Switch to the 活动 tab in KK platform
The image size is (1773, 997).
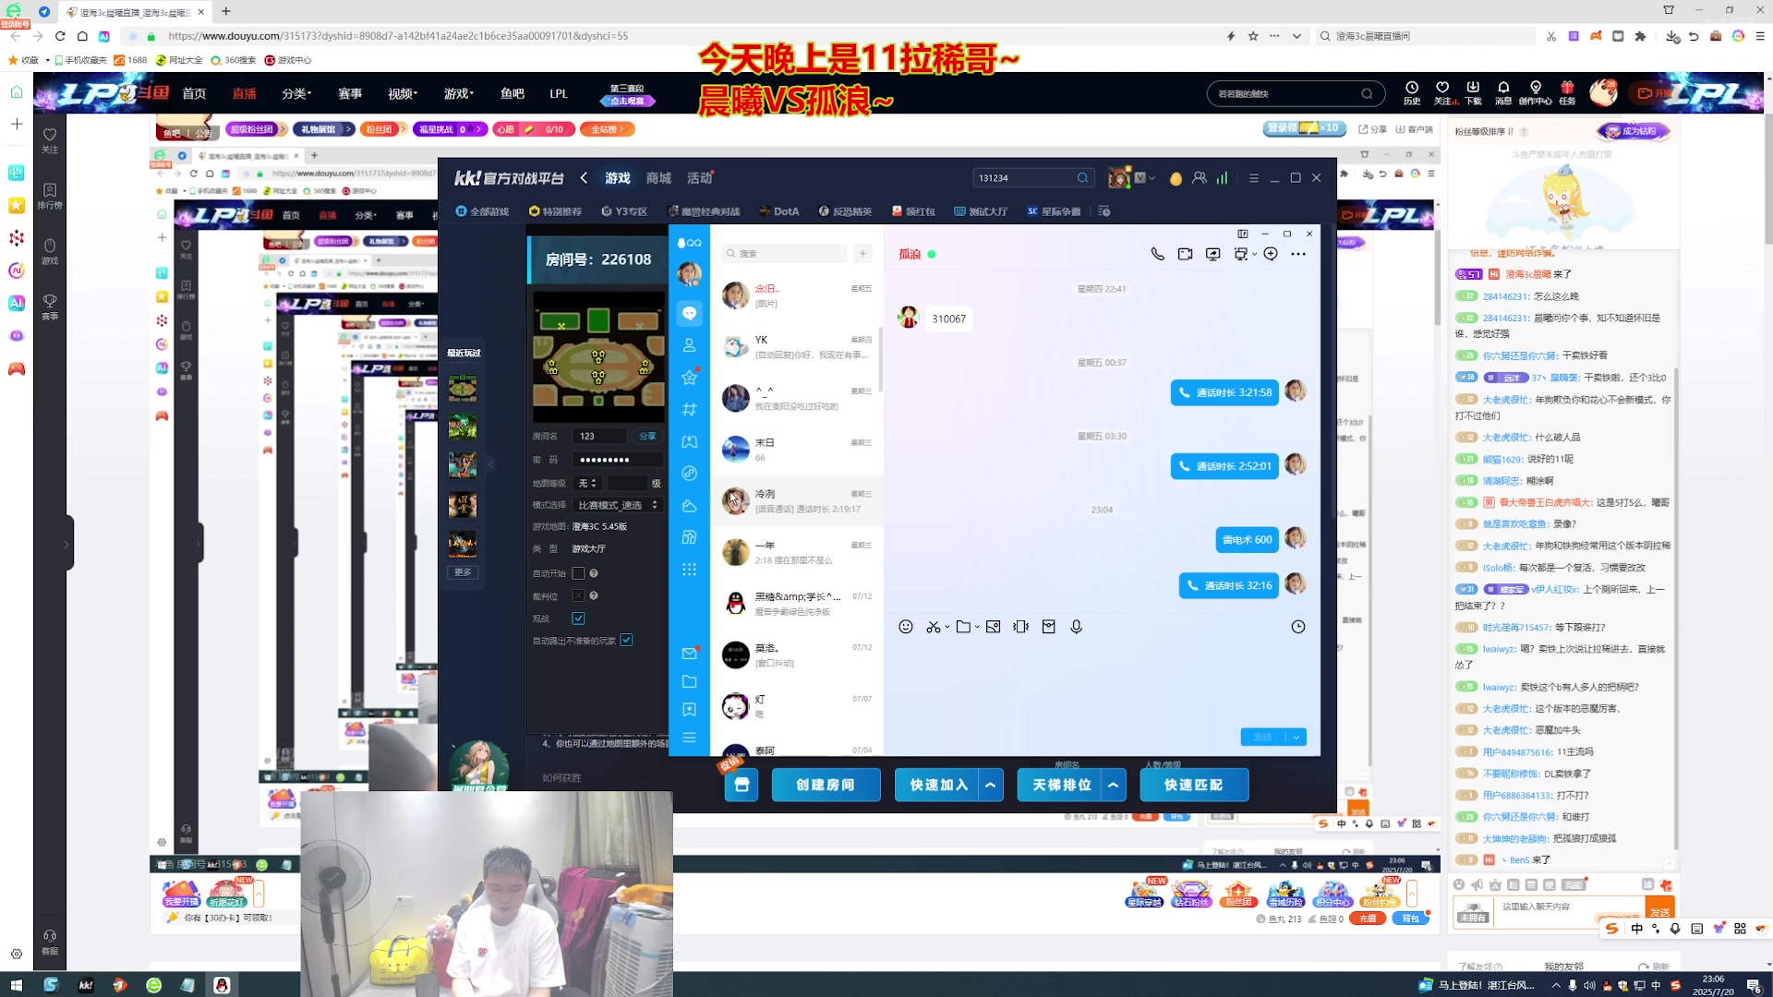click(699, 178)
